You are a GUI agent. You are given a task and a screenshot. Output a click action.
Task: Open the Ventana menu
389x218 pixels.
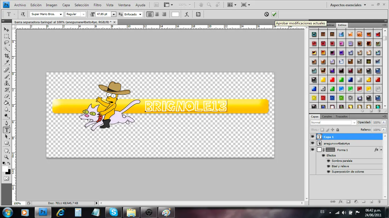[x=124, y=5]
